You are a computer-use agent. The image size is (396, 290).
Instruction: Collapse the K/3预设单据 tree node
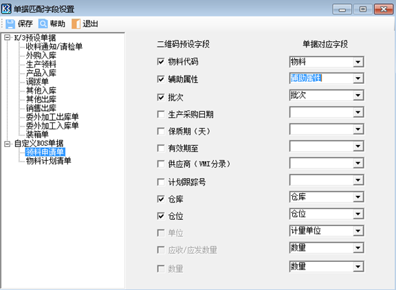coord(8,38)
